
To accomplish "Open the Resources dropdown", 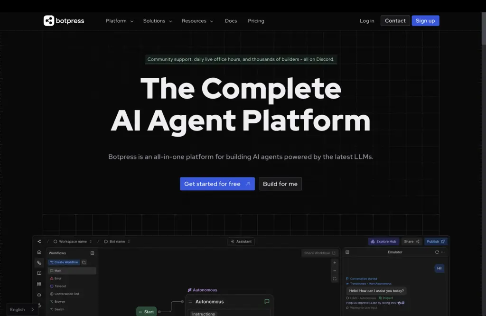I will 197,21.
